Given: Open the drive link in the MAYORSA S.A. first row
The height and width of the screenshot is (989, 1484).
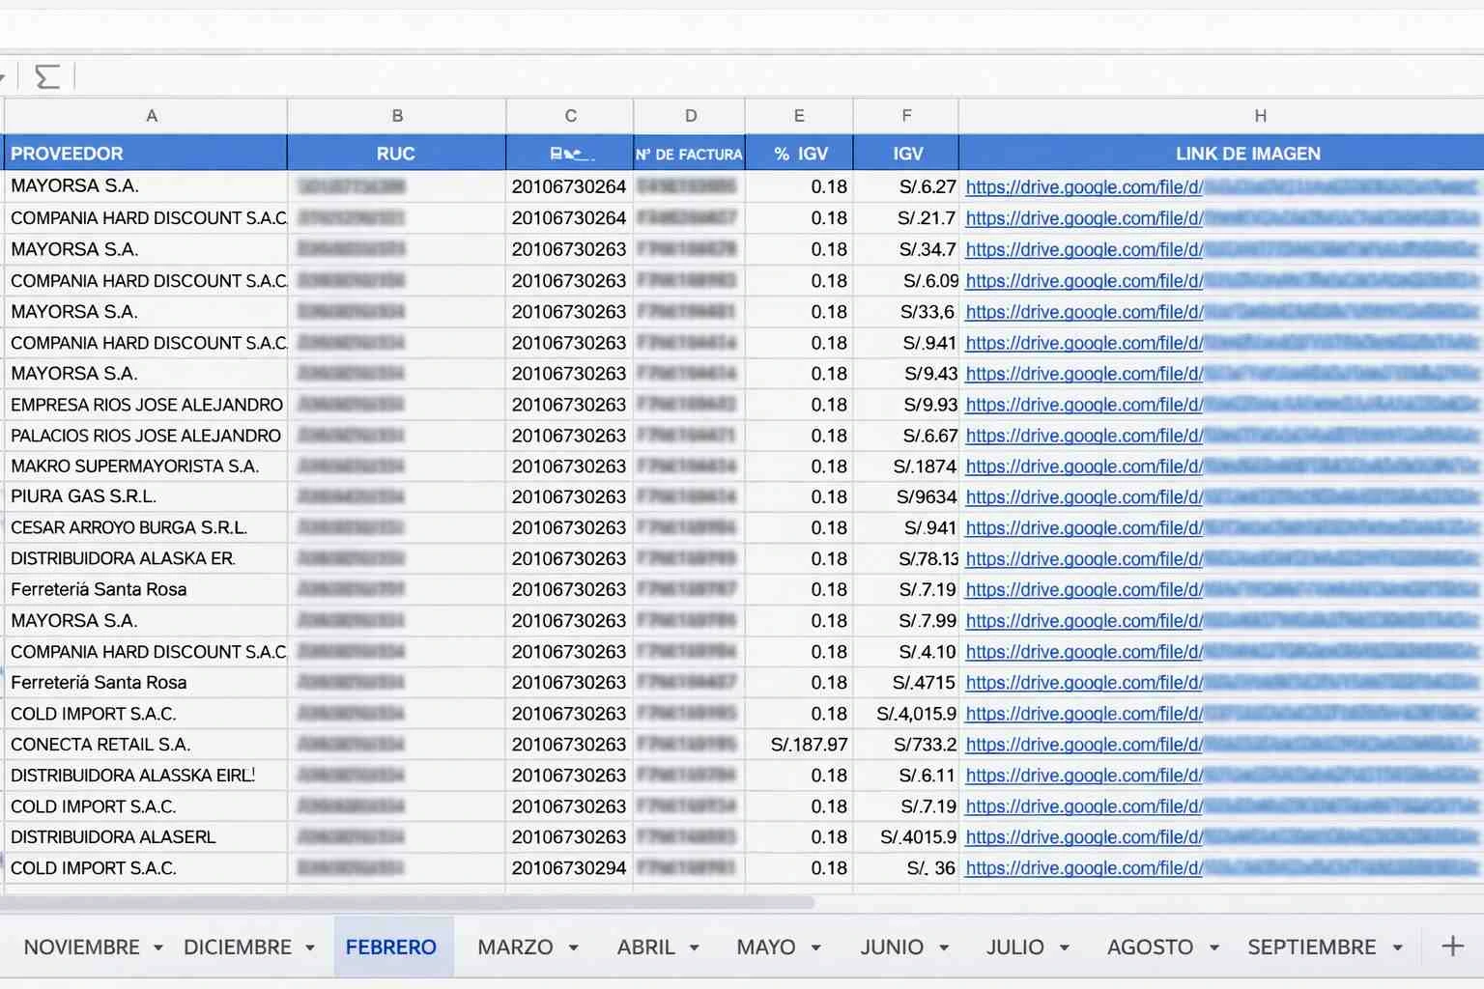Looking at the screenshot, I should (x=1082, y=186).
